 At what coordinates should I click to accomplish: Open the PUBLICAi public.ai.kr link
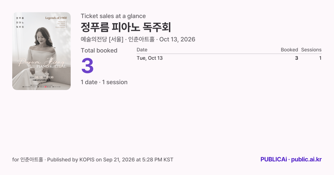[x=291, y=159]
